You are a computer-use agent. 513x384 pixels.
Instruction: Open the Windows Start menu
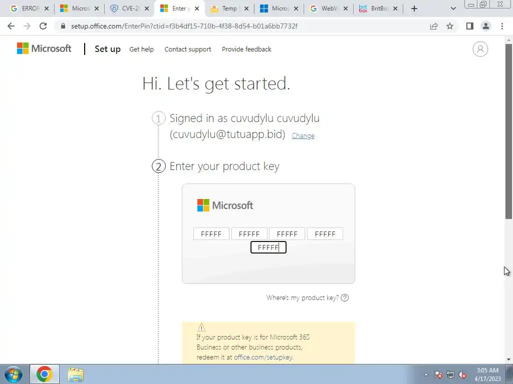click(x=13, y=374)
